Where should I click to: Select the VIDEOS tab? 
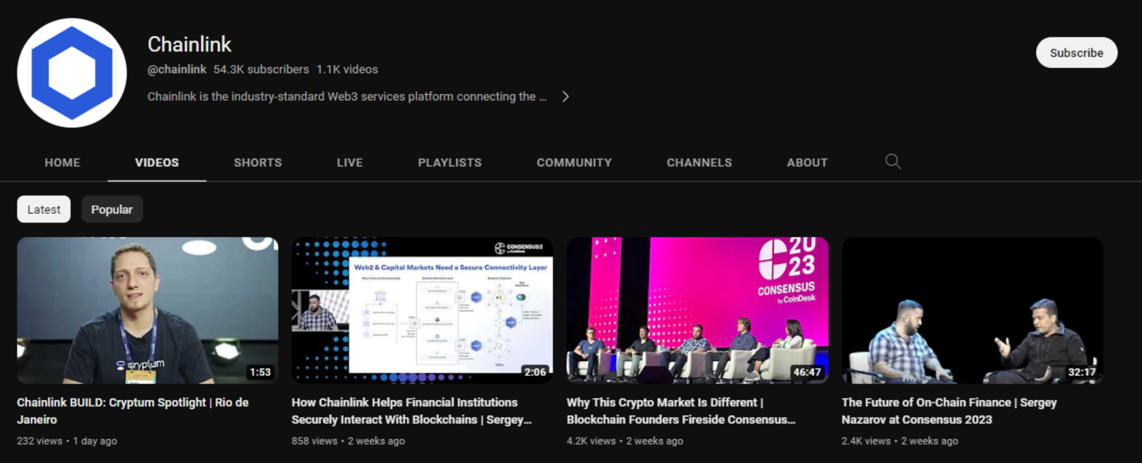[x=157, y=163]
